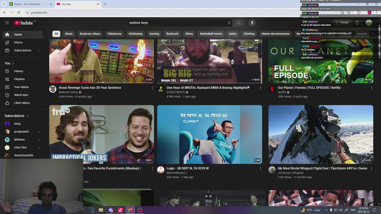The width and height of the screenshot is (381, 214).
Task: Open the browser extensions puzzle icon
Action: [359, 12]
